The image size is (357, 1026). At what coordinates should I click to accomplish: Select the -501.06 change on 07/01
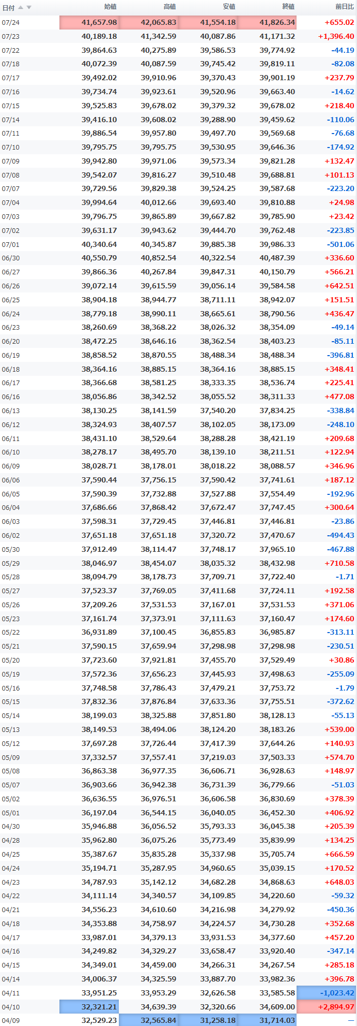341,244
